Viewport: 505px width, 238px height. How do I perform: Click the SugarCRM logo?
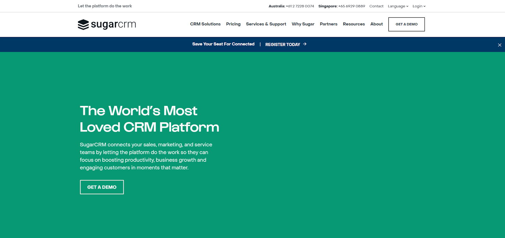(x=107, y=24)
